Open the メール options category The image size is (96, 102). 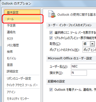click(22, 19)
